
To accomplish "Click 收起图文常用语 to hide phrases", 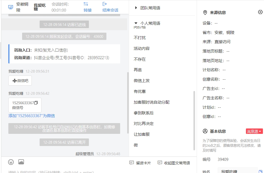I will 174,163.
